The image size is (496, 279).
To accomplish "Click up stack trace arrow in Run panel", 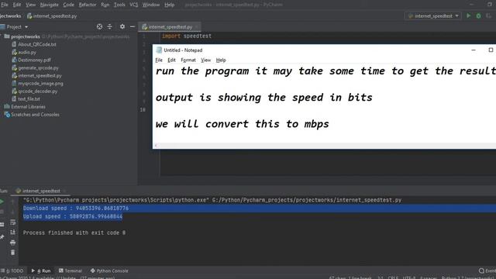I will click(12, 201).
